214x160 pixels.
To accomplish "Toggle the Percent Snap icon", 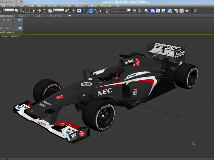I will pos(96,11).
